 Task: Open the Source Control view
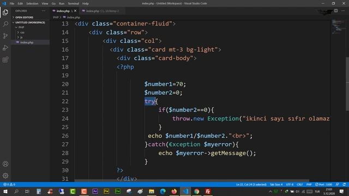click(5, 35)
